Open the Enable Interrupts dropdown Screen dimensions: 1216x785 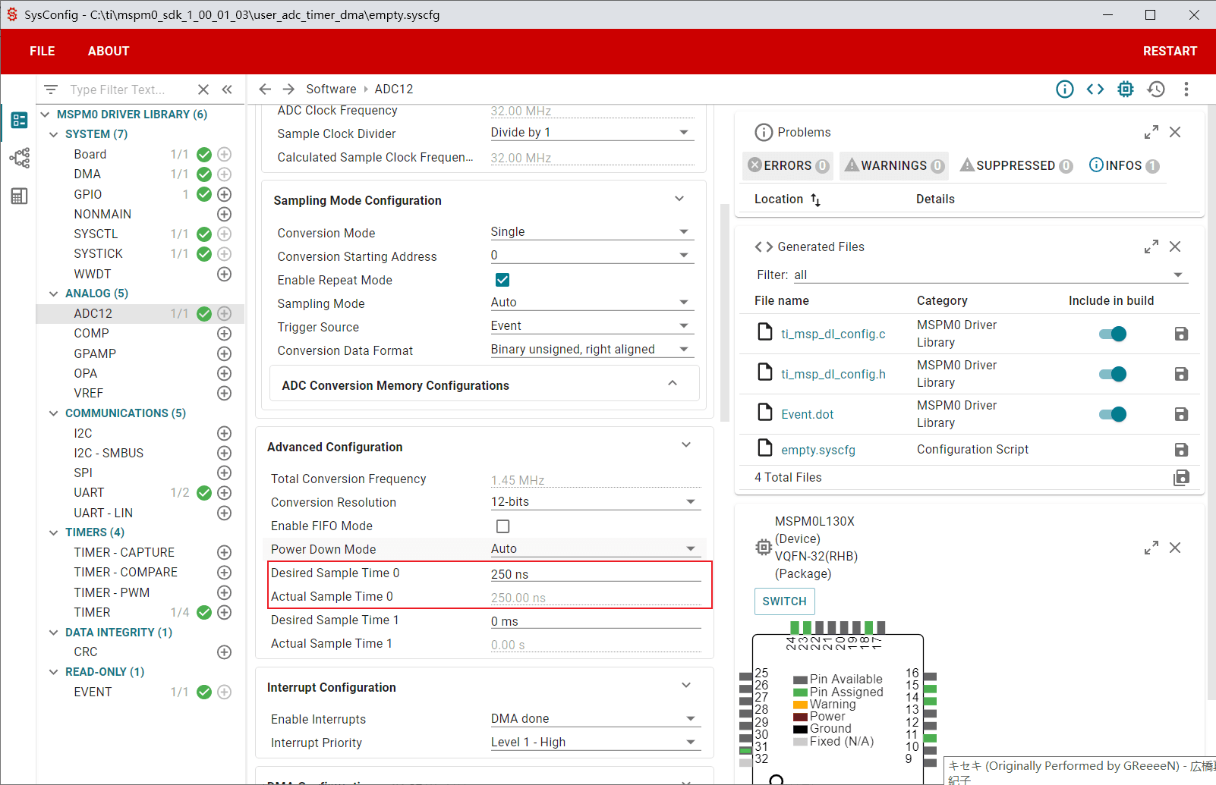[x=595, y=719]
